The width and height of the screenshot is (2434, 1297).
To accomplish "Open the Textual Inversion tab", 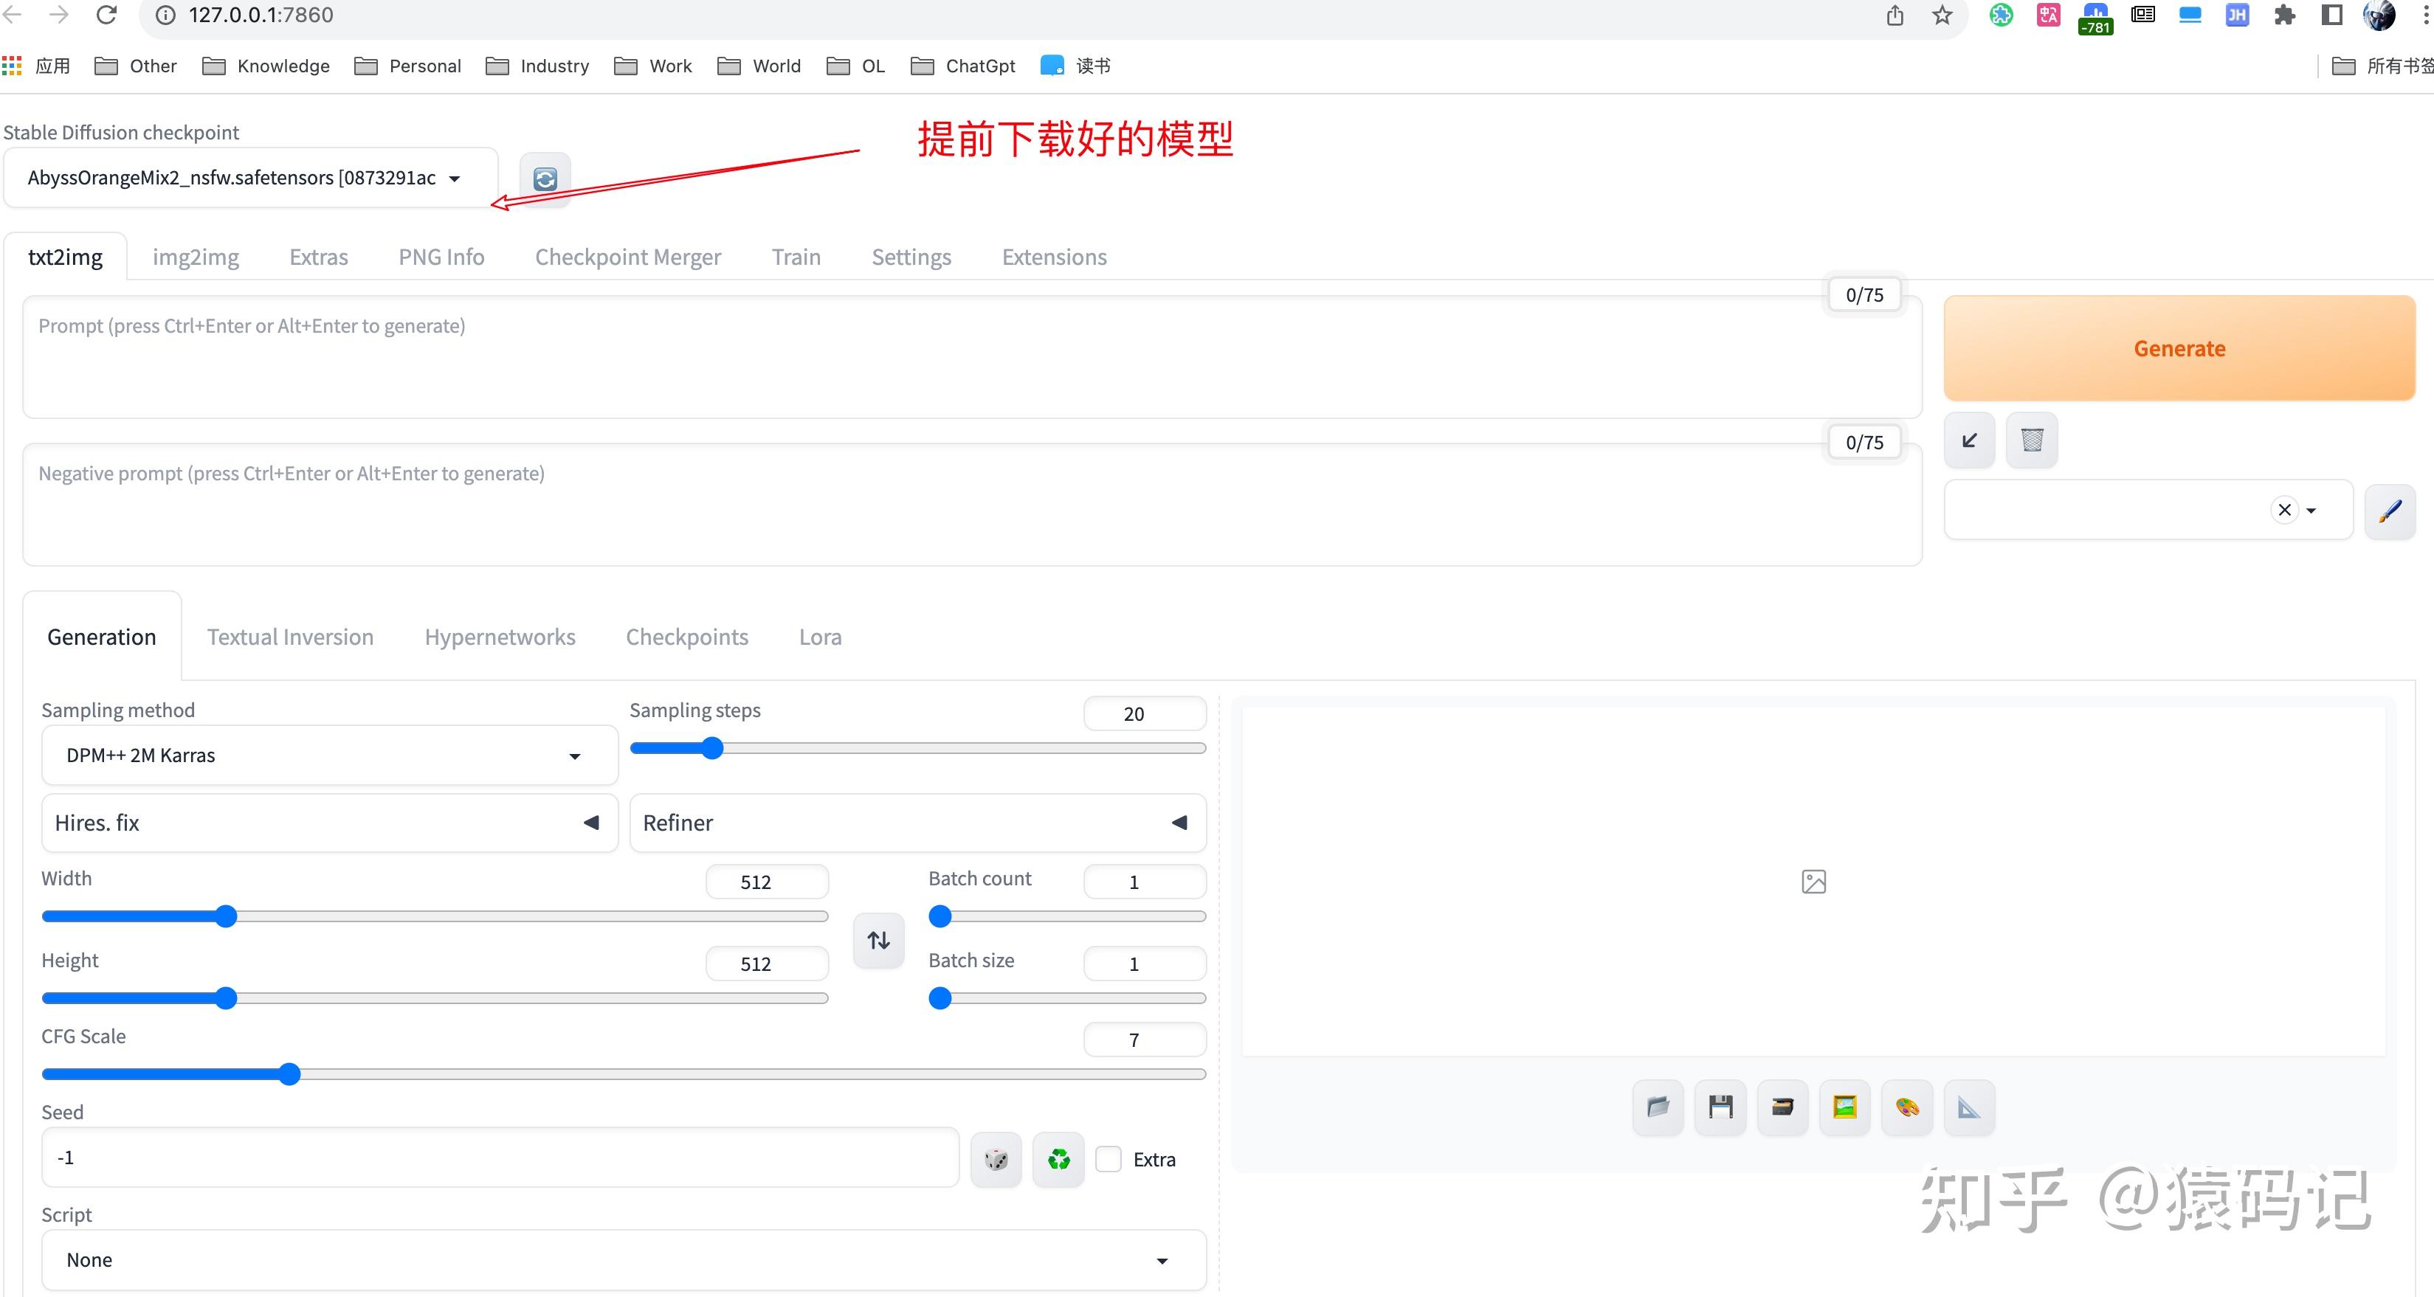I will tap(290, 637).
